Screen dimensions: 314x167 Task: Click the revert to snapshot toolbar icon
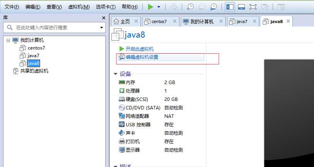[202, 7]
